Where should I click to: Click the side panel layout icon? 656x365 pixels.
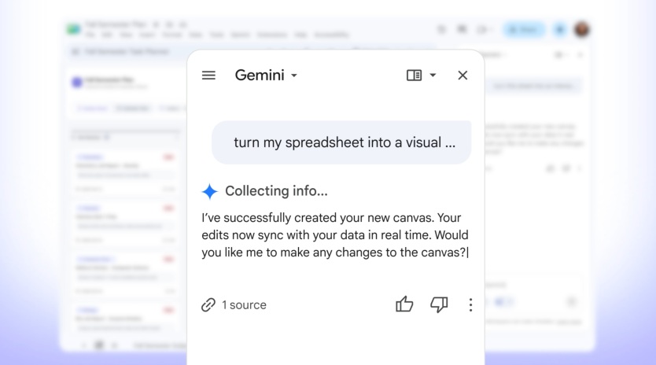415,76
